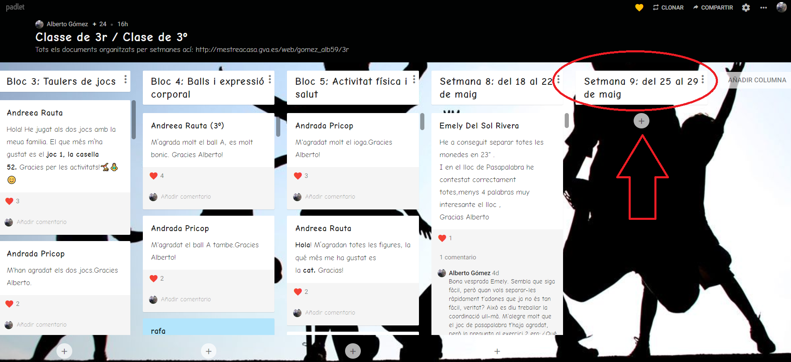Click the Bloc 3 column scrollbar

[x=134, y=121]
